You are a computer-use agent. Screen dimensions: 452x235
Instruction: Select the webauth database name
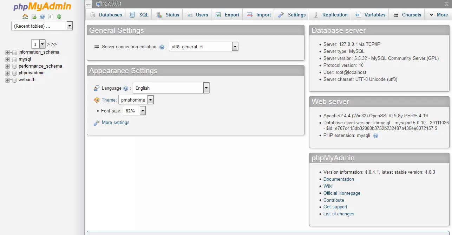point(27,80)
